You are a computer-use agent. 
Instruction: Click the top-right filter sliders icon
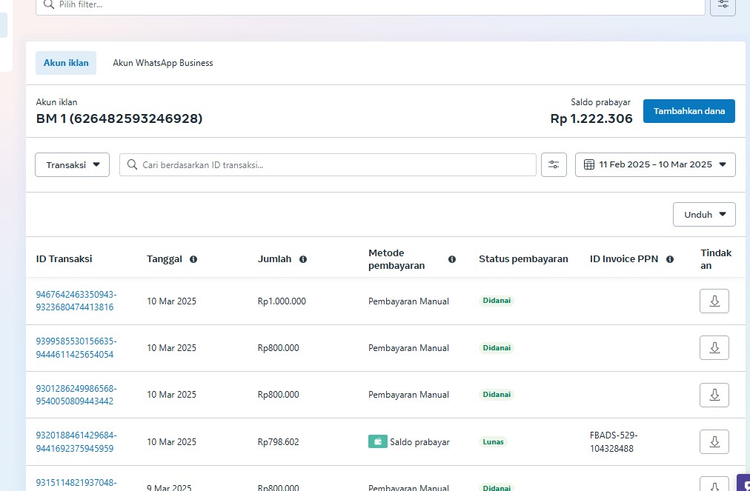(723, 4)
